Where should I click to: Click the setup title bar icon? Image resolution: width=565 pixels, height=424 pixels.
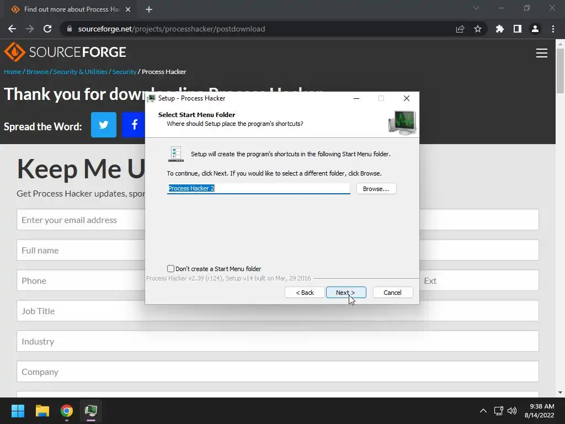pos(151,98)
